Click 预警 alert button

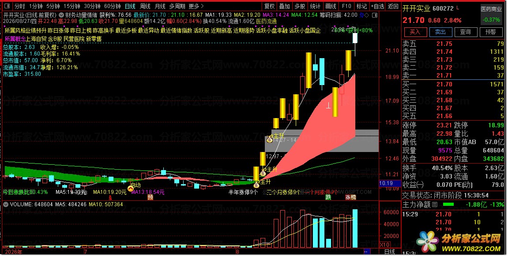(490, 32)
